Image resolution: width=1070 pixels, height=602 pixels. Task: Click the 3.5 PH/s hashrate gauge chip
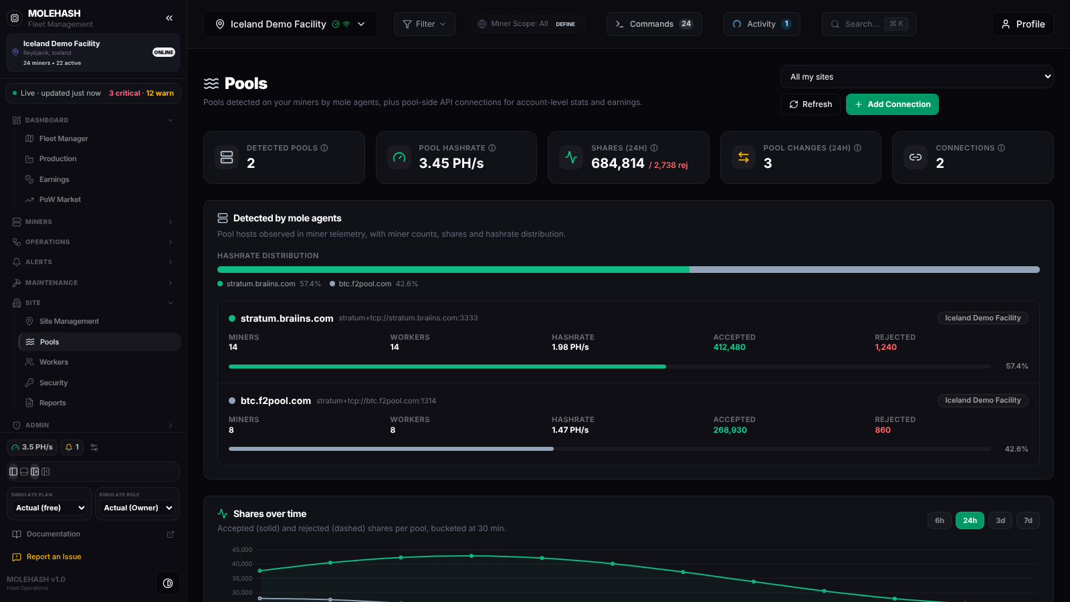32,447
